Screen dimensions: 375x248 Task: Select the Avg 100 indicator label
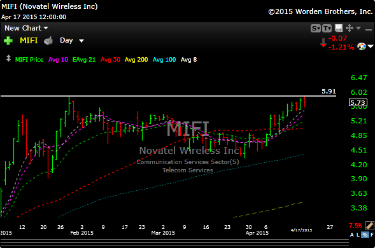pos(164,60)
